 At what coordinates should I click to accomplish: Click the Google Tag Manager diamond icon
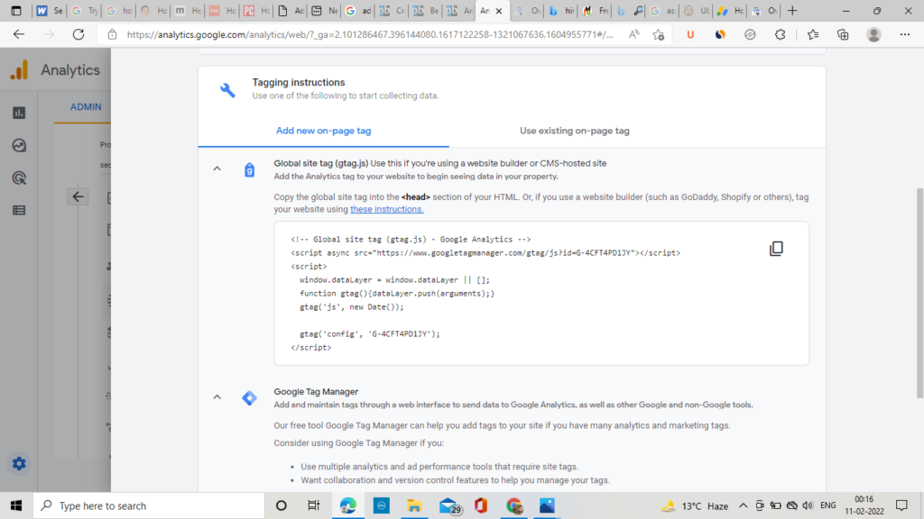pyautogui.click(x=249, y=397)
